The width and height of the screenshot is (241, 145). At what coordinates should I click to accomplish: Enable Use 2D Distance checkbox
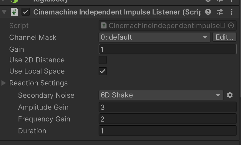(103, 60)
